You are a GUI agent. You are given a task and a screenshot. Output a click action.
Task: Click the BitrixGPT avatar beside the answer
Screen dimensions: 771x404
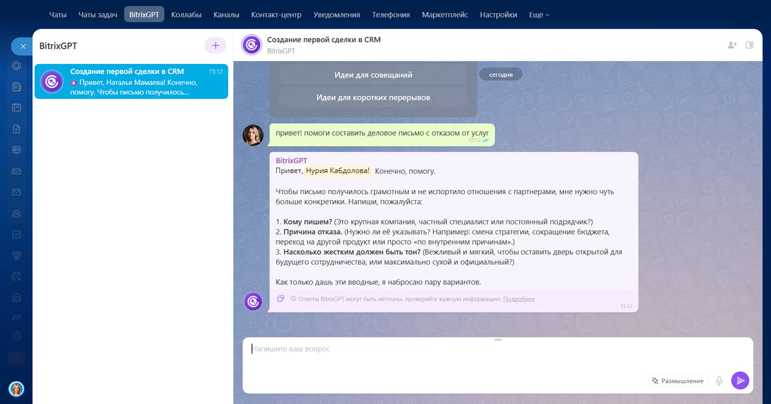tap(253, 301)
